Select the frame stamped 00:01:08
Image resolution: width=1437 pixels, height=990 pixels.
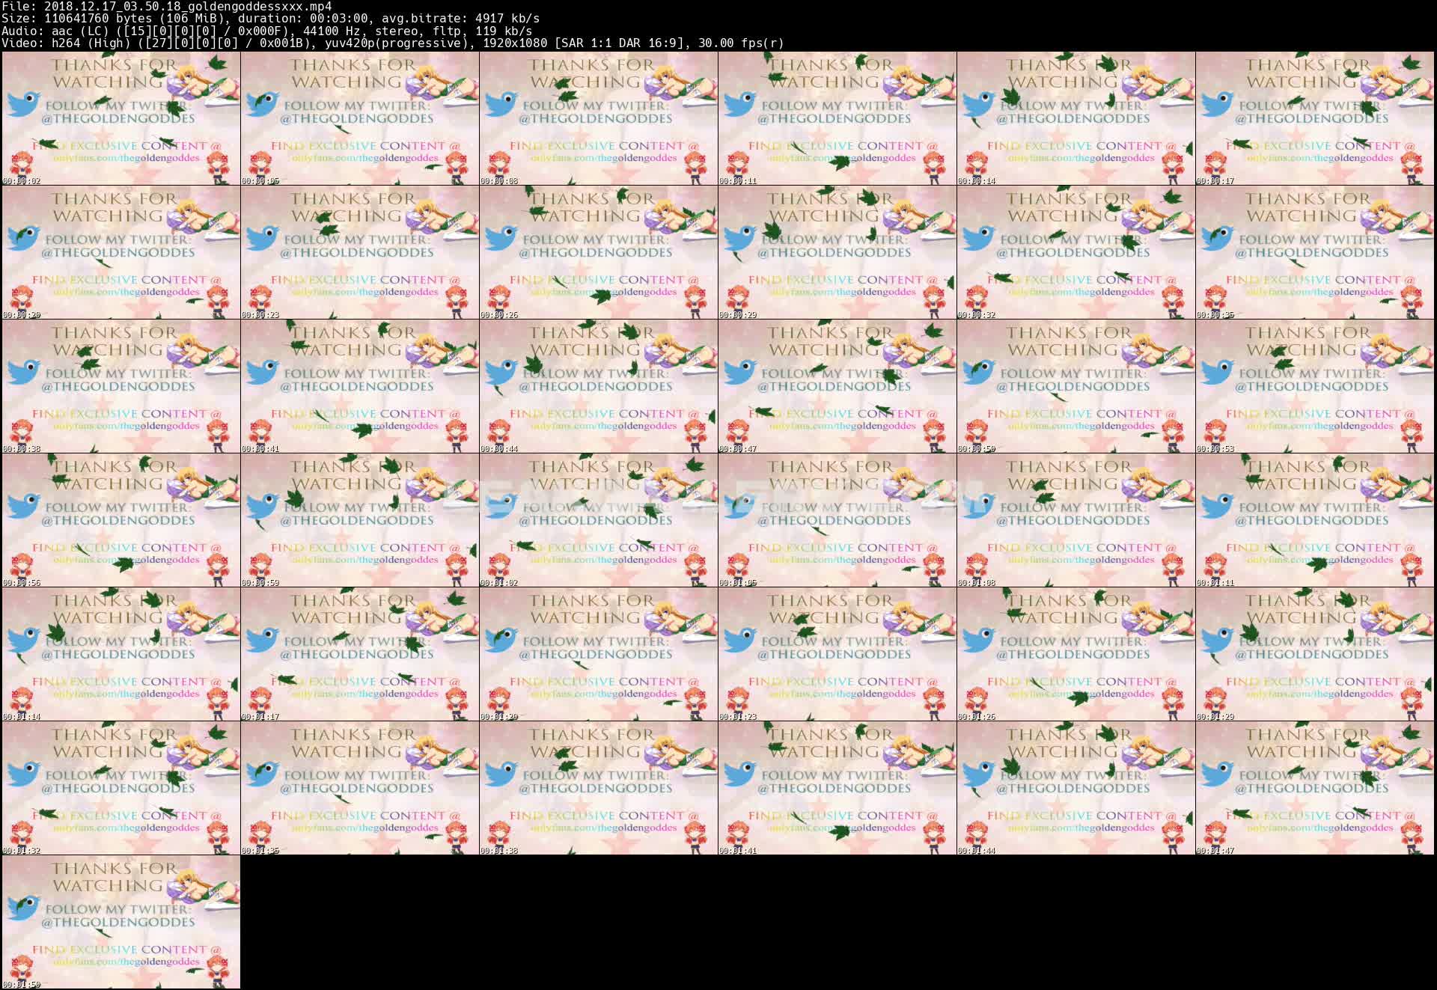pyautogui.click(x=1076, y=520)
